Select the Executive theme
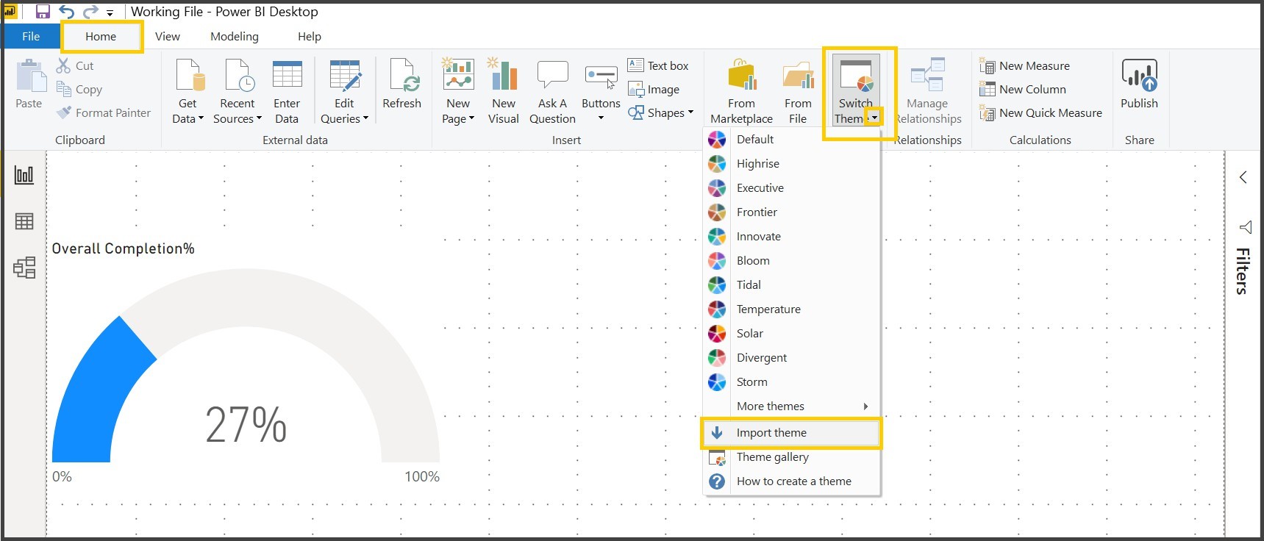Screen dimensions: 1264x541 tap(792, 187)
